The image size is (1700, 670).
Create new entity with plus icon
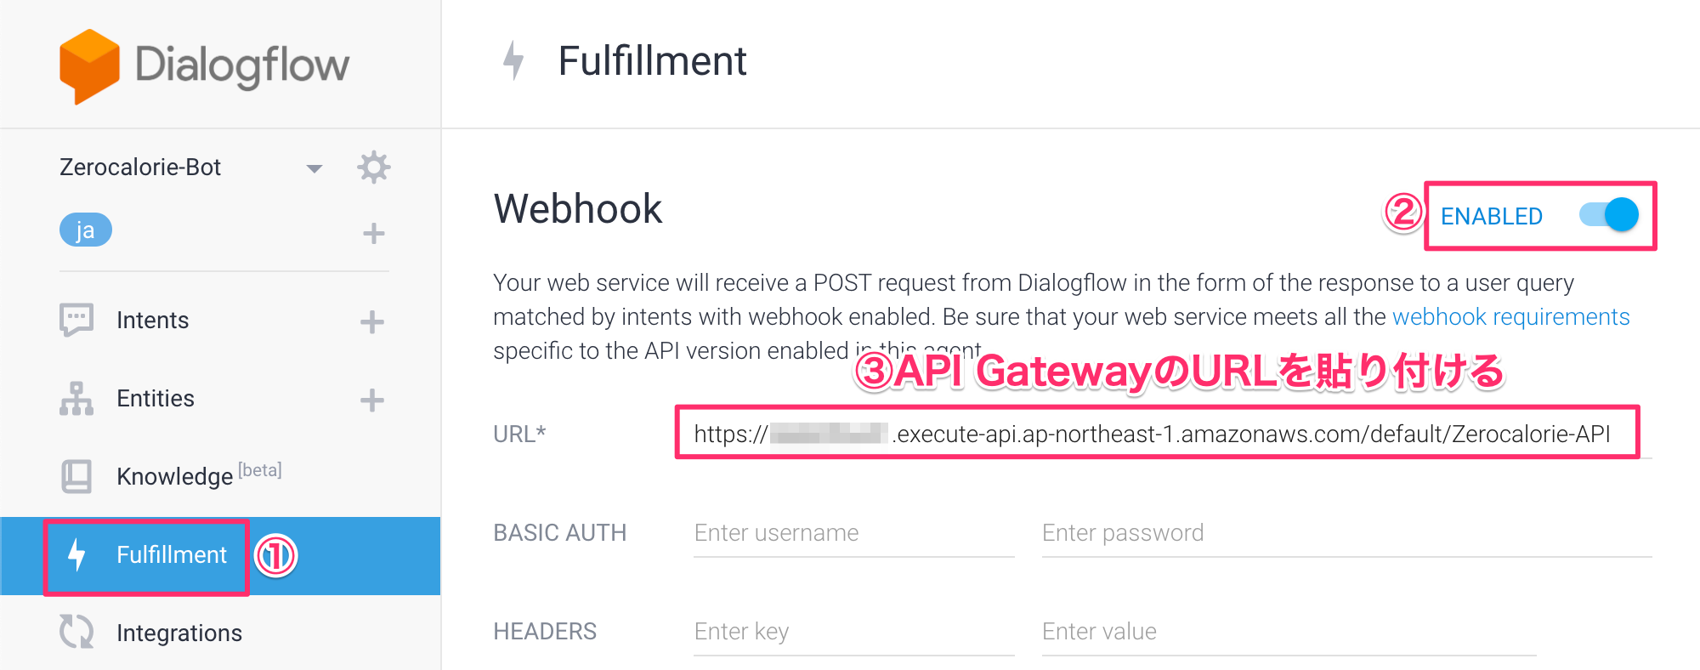click(x=372, y=400)
